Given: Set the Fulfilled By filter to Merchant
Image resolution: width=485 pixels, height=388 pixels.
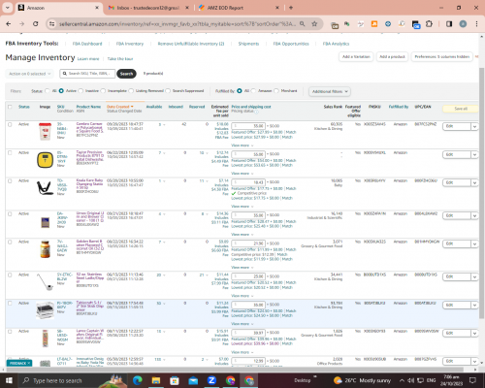Looking at the screenshot, I should coord(276,91).
